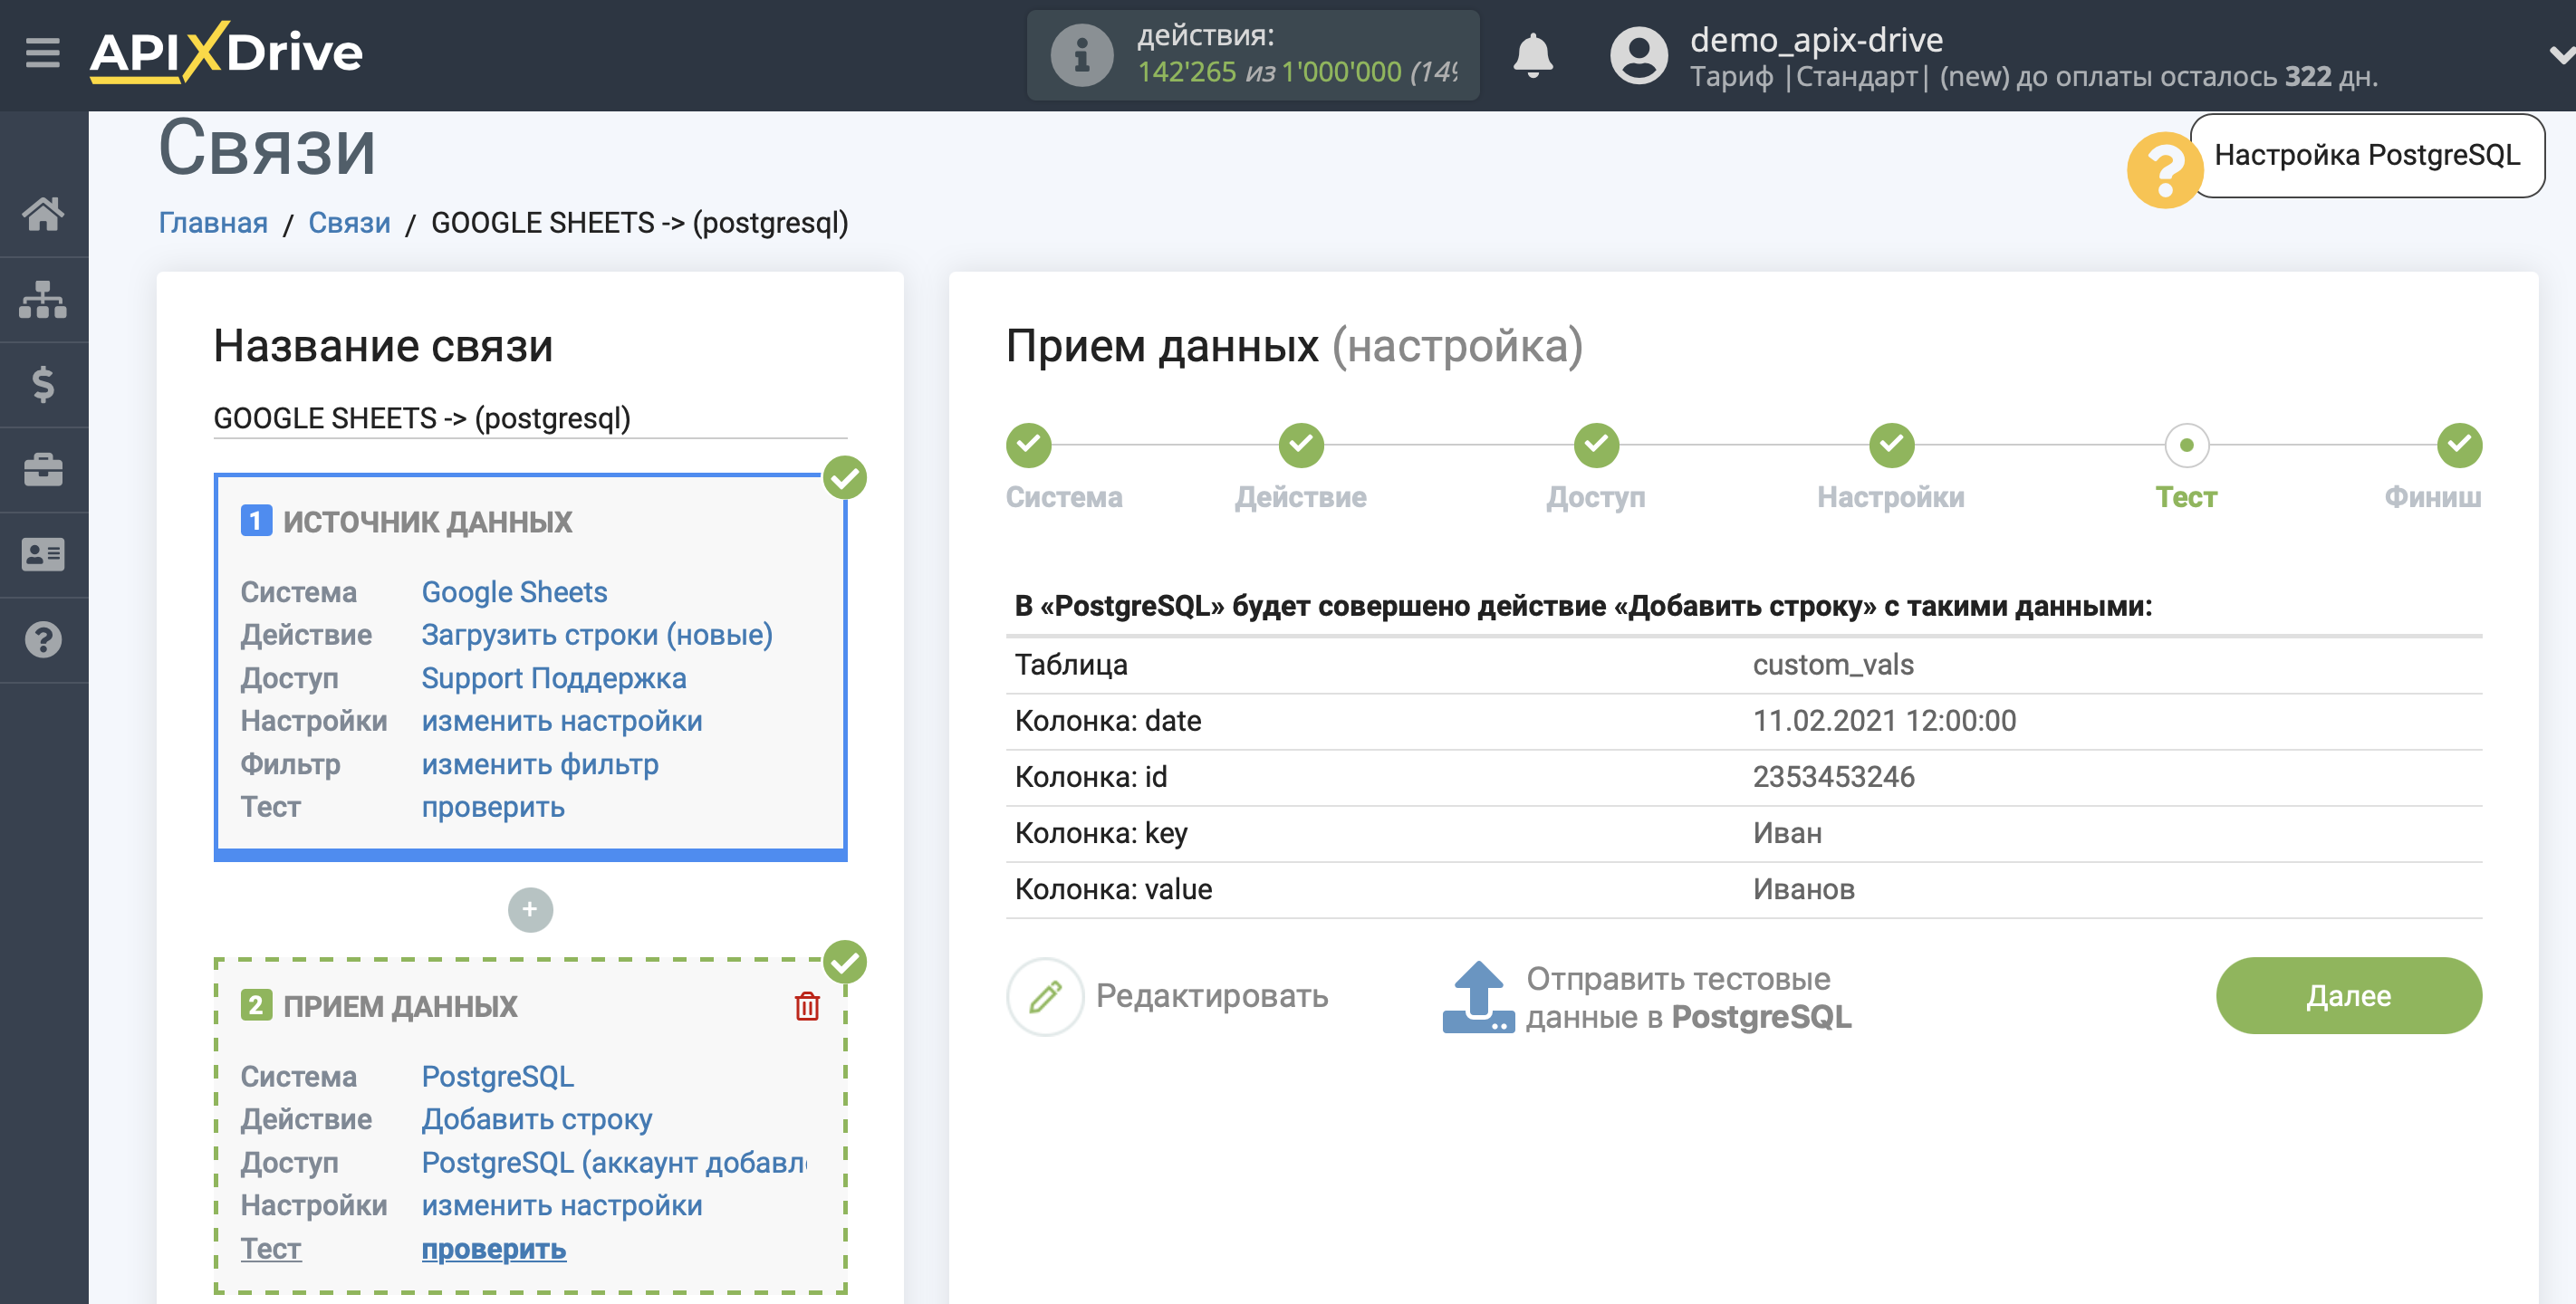Go to Связи breadcrumb
The width and height of the screenshot is (2576, 1304).
tap(349, 222)
